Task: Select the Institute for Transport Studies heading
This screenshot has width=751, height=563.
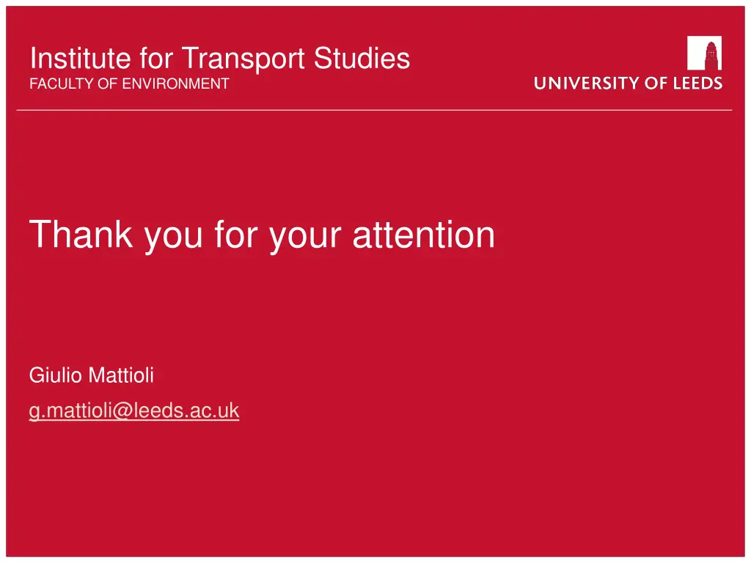Action: [x=220, y=59]
